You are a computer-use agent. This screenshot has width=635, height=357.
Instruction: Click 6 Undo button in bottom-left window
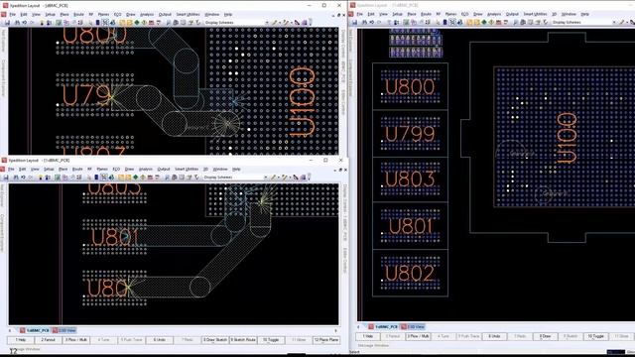(160, 340)
